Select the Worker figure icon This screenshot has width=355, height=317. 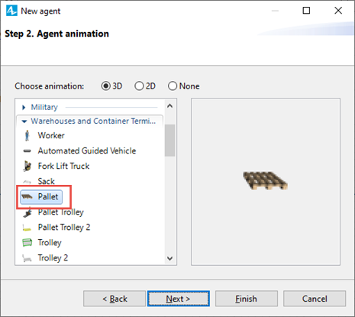coord(27,135)
